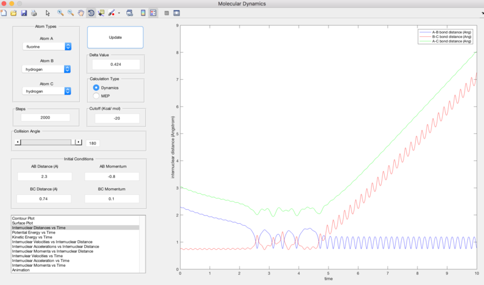Screen dimensions: 484x285
Task: Open the Atom A fluorine dropdown
Action: coord(47,46)
